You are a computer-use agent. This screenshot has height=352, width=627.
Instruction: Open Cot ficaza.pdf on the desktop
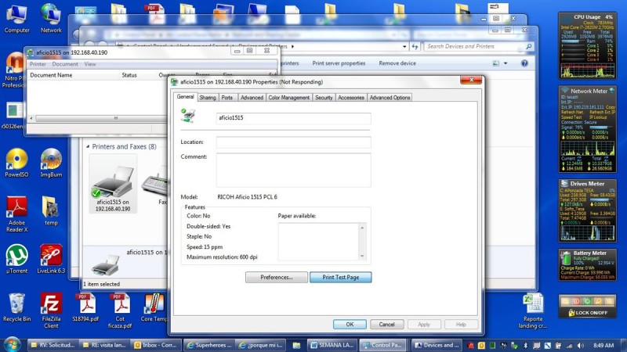pos(120,311)
